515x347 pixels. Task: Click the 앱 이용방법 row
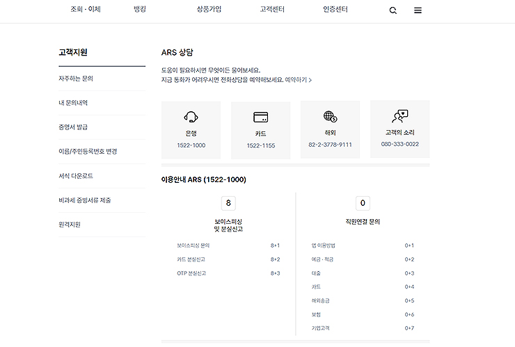[363, 245]
